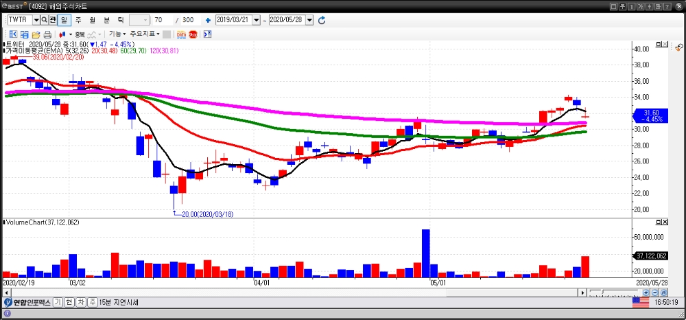Click the 가 font size title-bar icon
This screenshot has height=320, width=686.
(x=640, y=6)
